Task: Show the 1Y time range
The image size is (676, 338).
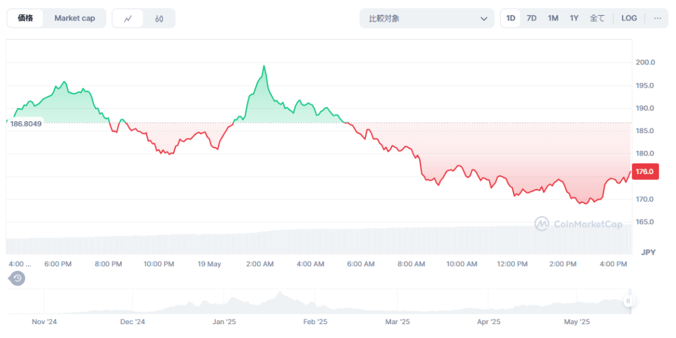Action: [574, 18]
